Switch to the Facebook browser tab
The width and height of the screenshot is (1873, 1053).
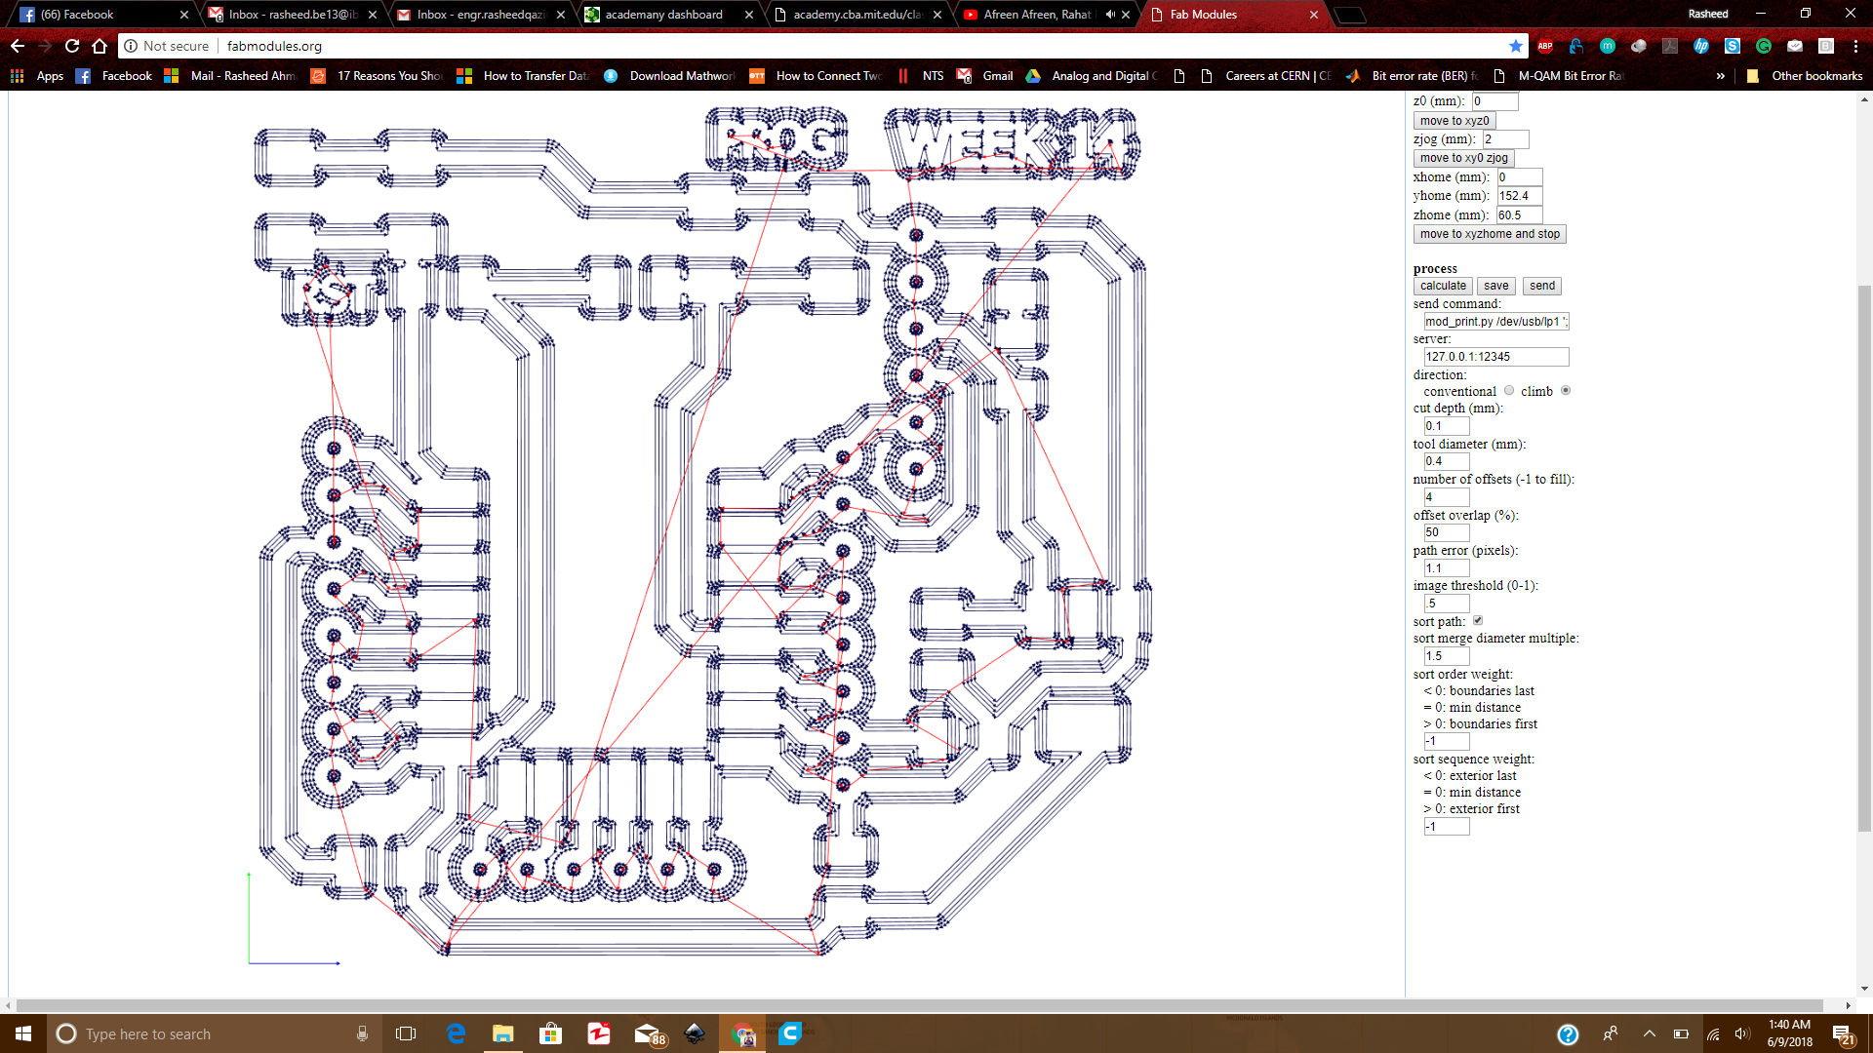(98, 15)
